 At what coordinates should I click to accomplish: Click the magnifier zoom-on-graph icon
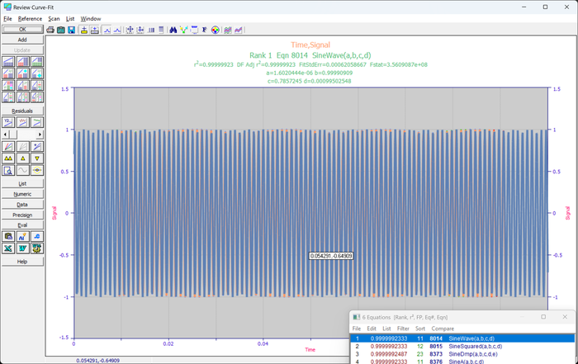point(8,170)
